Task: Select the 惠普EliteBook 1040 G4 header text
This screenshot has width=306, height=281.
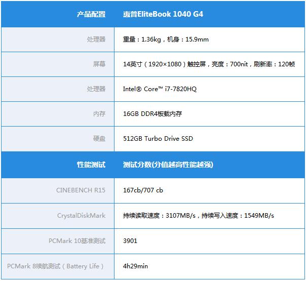Action: click(x=163, y=14)
